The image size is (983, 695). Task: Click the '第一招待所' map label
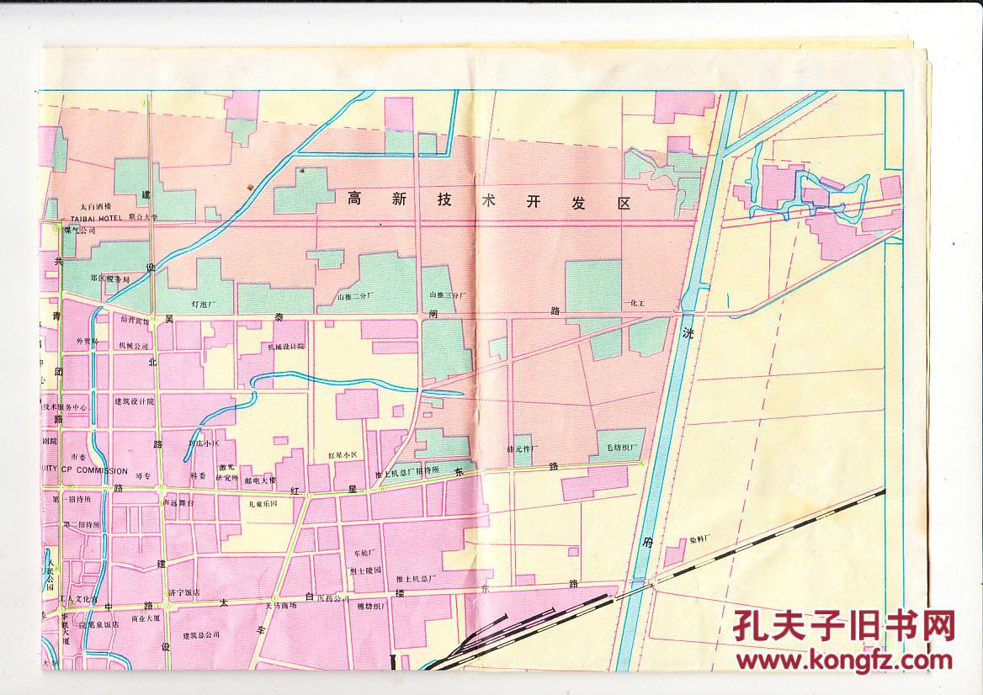72,500
